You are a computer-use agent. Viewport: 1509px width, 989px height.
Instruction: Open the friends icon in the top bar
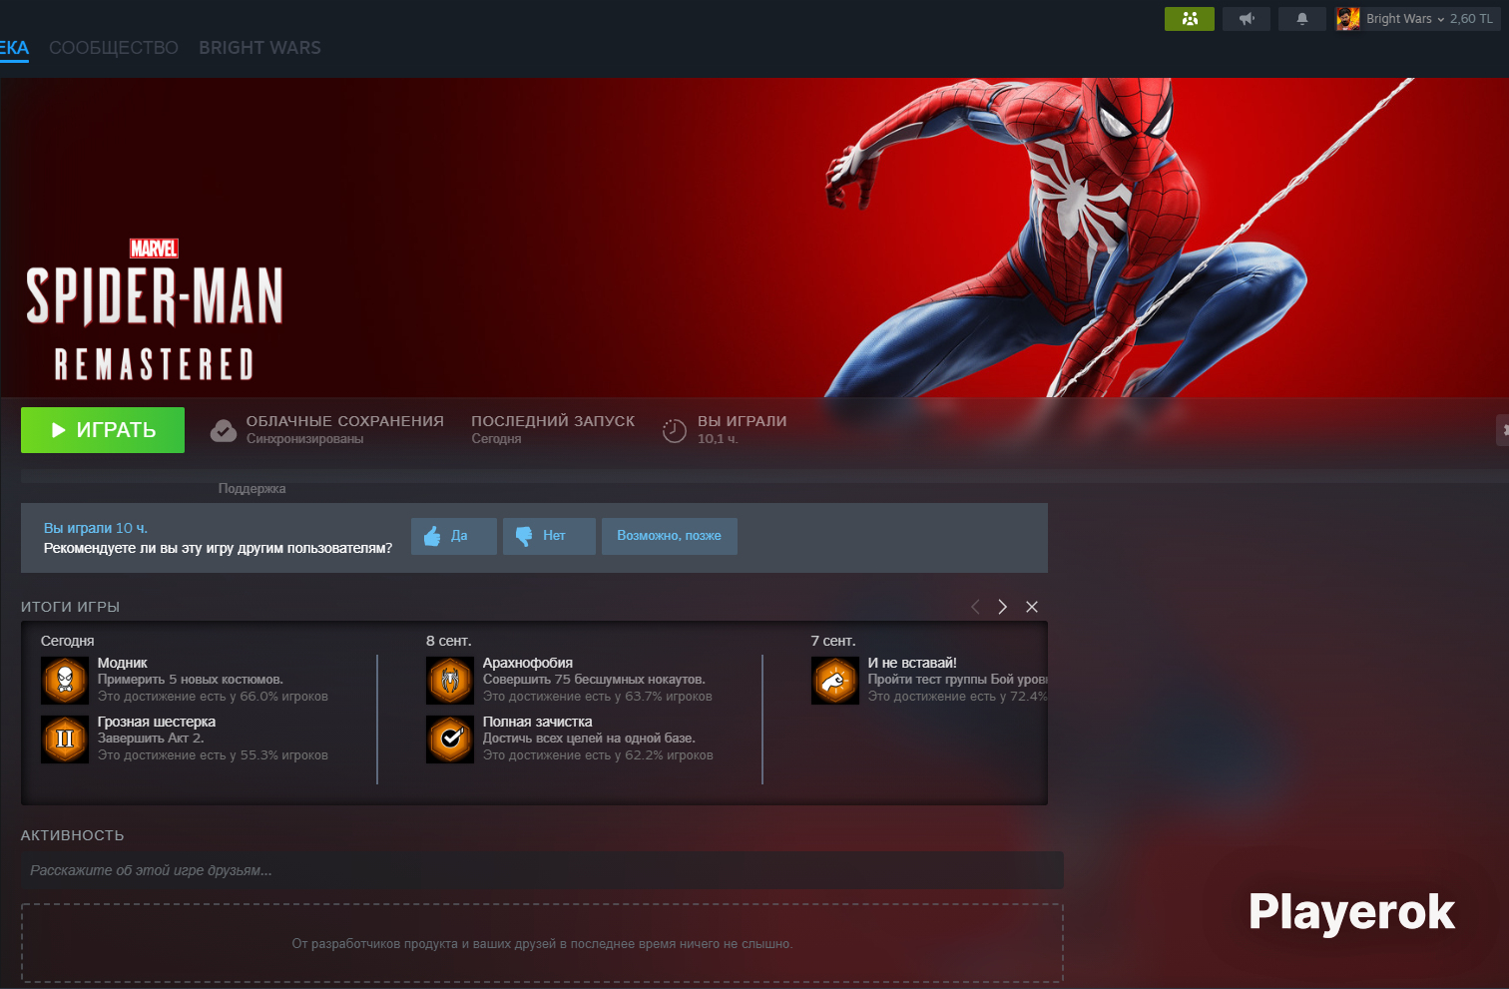[1189, 19]
